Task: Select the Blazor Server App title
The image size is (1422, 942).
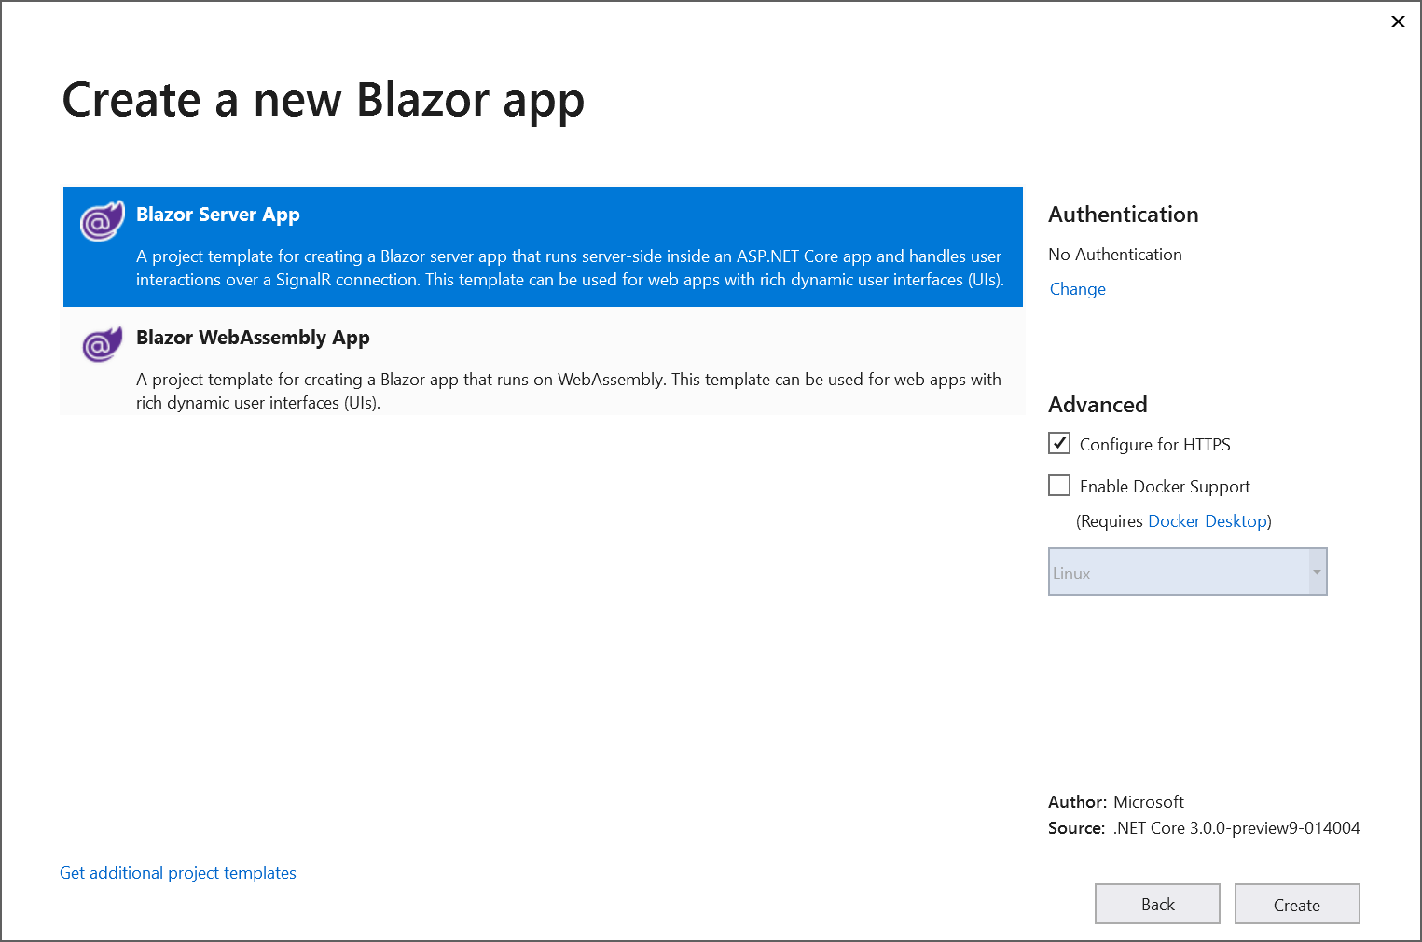Action: click(218, 215)
